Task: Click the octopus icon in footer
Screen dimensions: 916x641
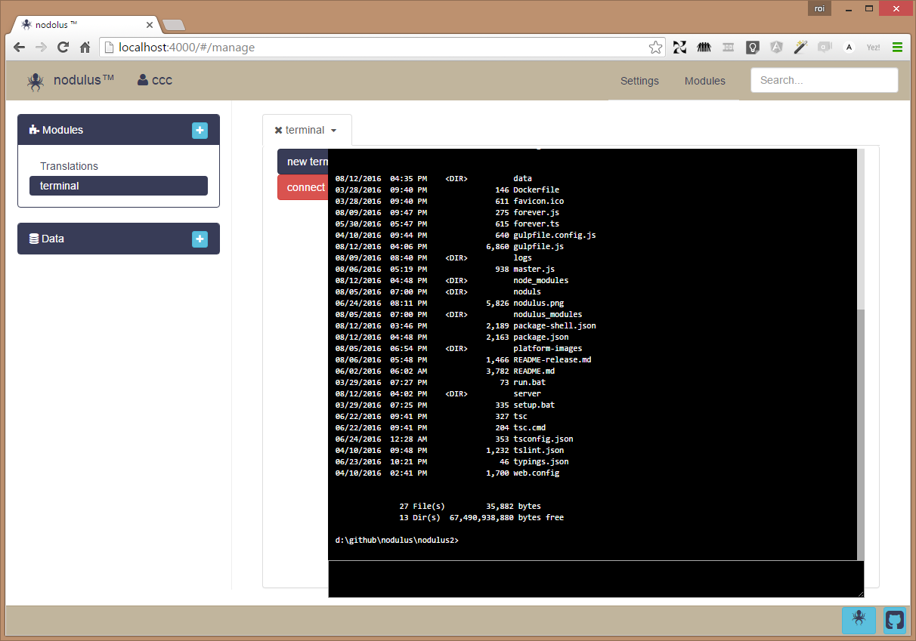Action: click(859, 619)
